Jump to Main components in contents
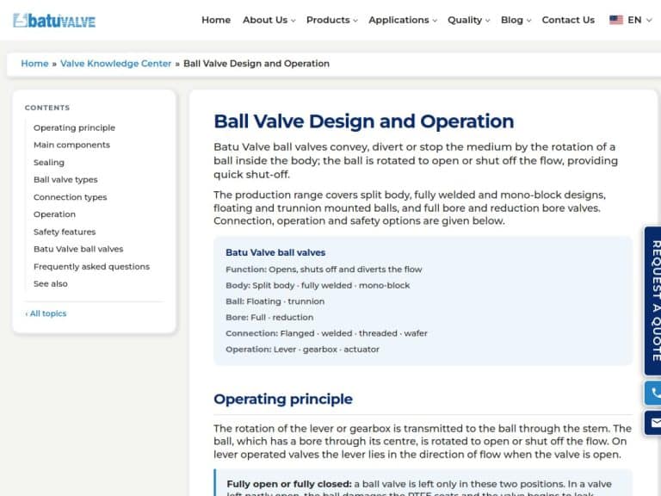Viewport: 661px width, 496px height. pos(71,145)
